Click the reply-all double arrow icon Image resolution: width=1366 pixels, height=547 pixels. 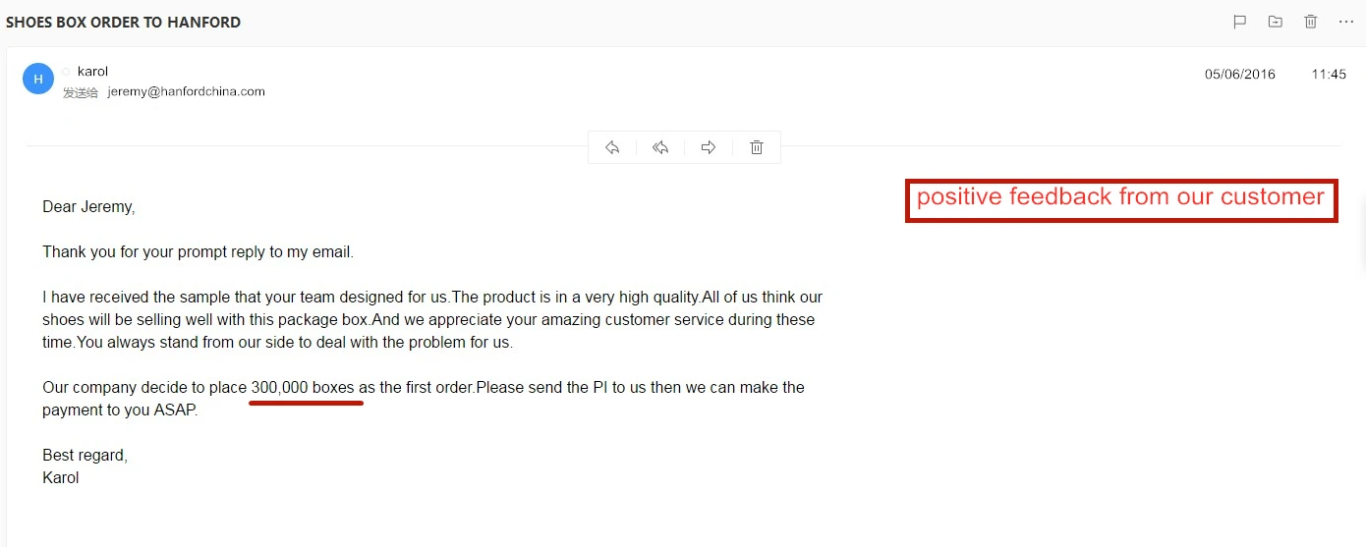(660, 147)
